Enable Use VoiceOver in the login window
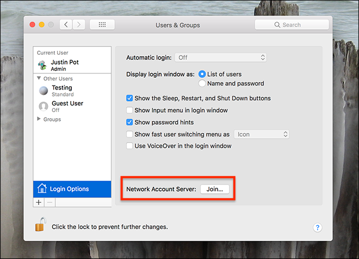Viewport: 359px width, 259px height. click(130, 146)
